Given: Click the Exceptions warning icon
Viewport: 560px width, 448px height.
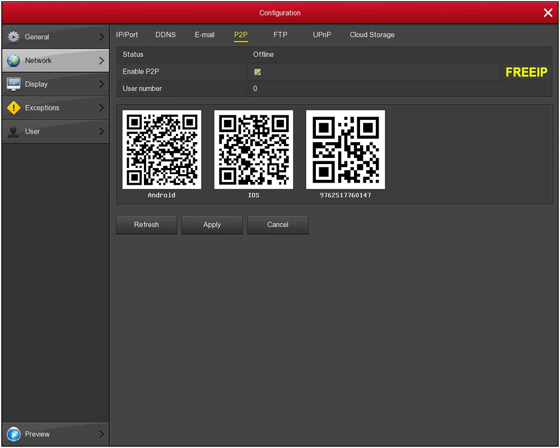Looking at the screenshot, I should click(x=13, y=108).
